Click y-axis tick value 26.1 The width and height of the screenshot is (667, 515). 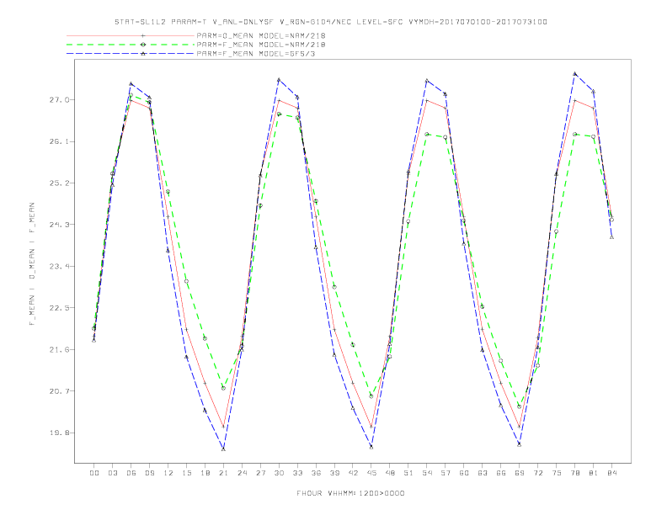pos(59,141)
